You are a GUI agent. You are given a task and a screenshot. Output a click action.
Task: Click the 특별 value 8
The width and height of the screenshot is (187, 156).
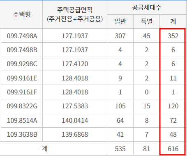147,121
